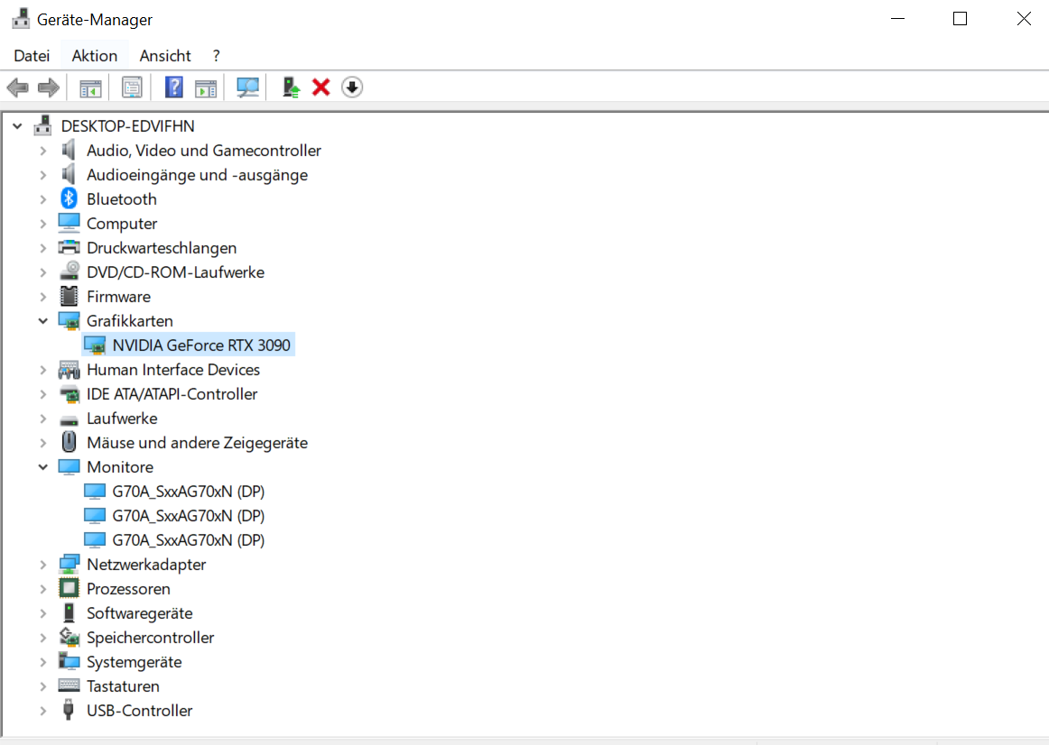Click the Druckwarteschlangen printer icon

(x=69, y=247)
